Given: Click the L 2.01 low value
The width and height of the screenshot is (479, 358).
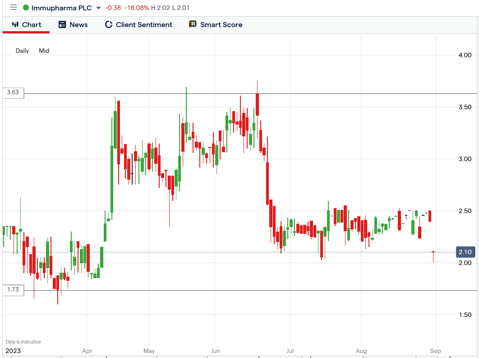Looking at the screenshot, I should [180, 8].
